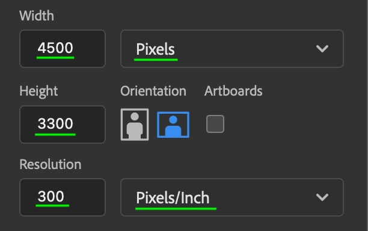Click the Artboards label text
The width and height of the screenshot is (368, 231).
(x=233, y=91)
